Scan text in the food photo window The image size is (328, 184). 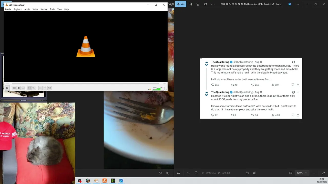pos(168,173)
